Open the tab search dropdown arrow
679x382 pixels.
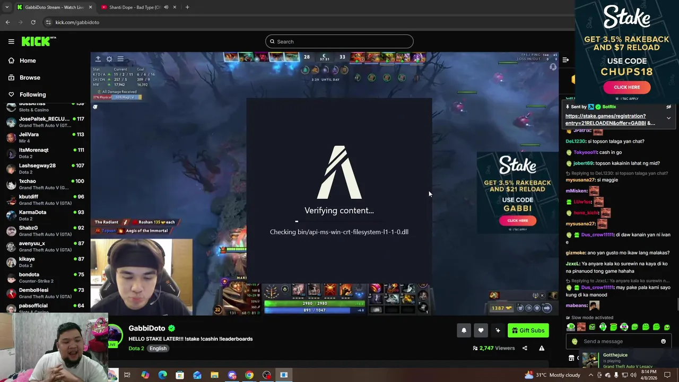point(7,7)
